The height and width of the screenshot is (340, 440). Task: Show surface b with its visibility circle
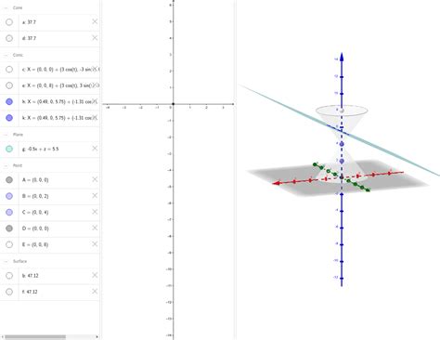click(9, 276)
